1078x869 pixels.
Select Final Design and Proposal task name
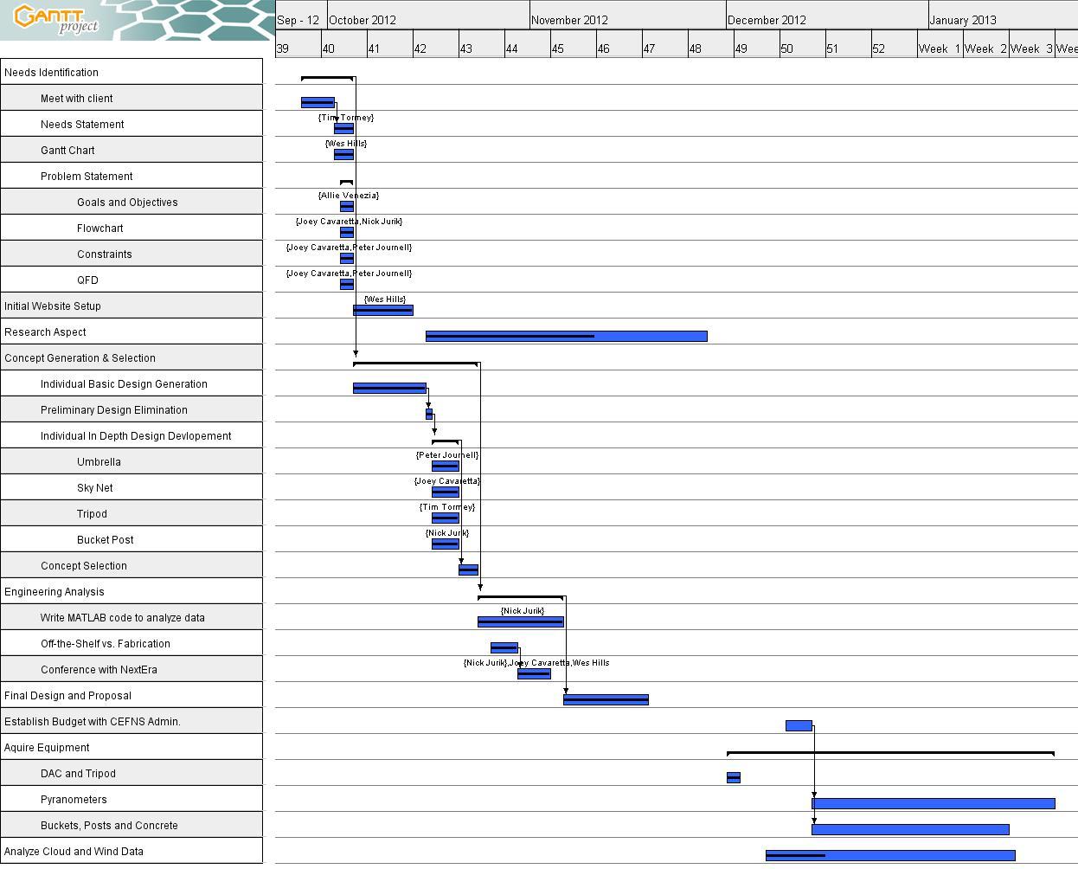click(67, 696)
